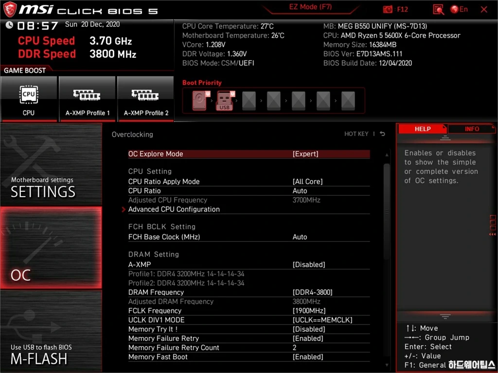
Task: Change UCLK DIV1 MODE setting
Action: point(249,320)
